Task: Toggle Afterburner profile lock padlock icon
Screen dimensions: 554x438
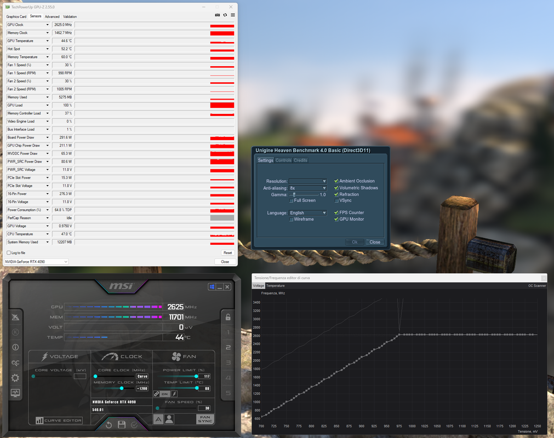Action: click(229, 317)
